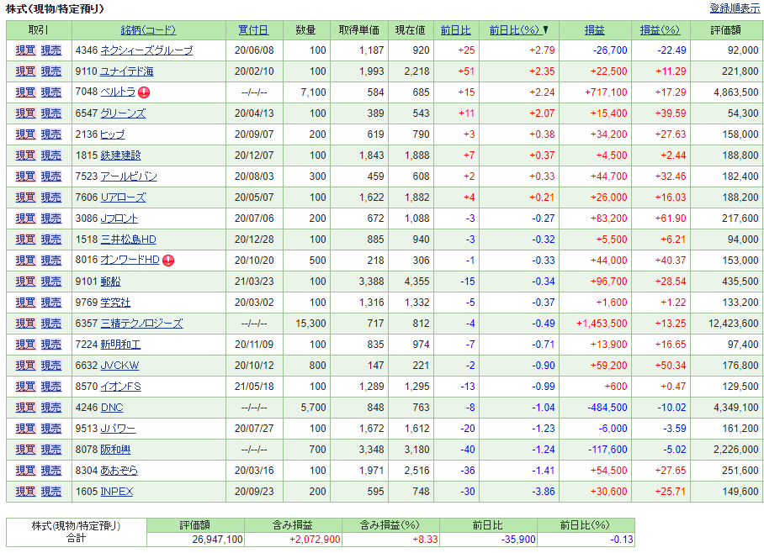Select the 12,423,600 valuation cell
The width and height of the screenshot is (764, 553).
tap(726, 324)
